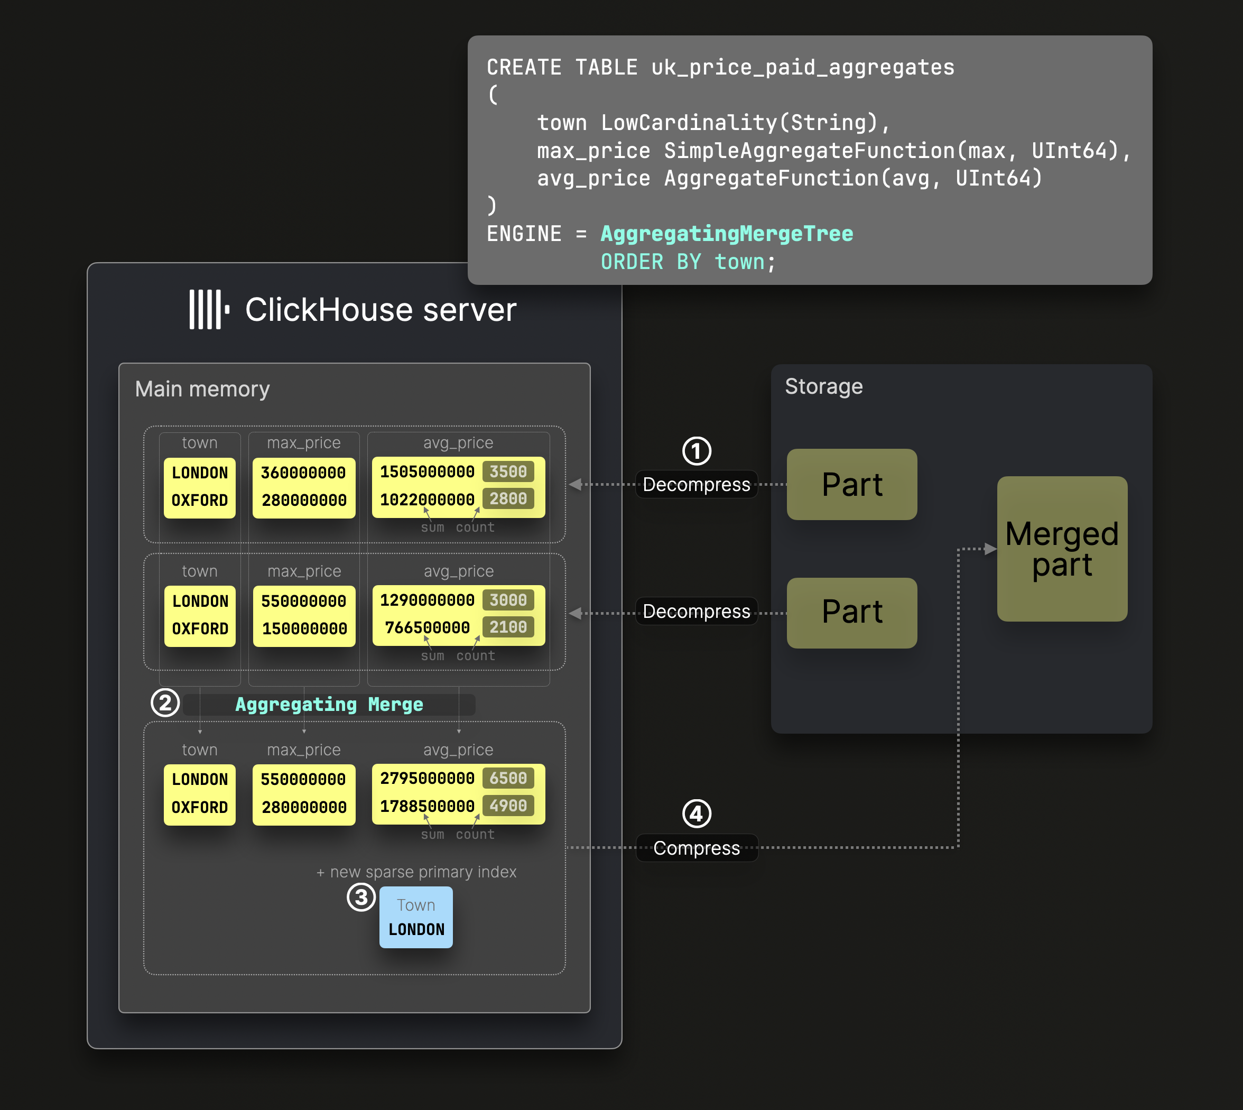
Task: Click the circled number 2 marker
Action: [x=165, y=703]
